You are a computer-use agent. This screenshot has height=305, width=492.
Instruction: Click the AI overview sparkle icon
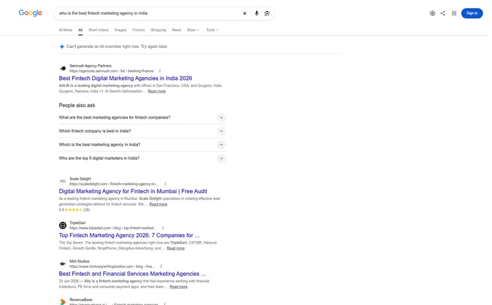(x=62, y=47)
